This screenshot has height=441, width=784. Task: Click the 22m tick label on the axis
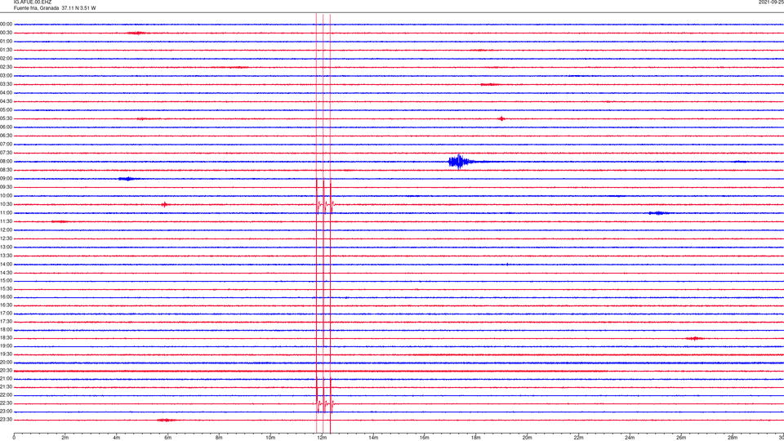tap(578, 438)
